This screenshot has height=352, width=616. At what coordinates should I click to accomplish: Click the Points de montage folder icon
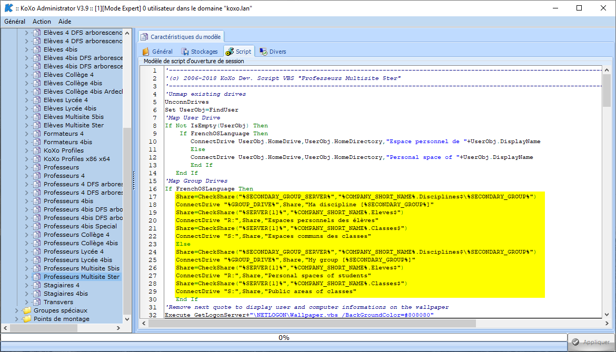click(x=27, y=319)
